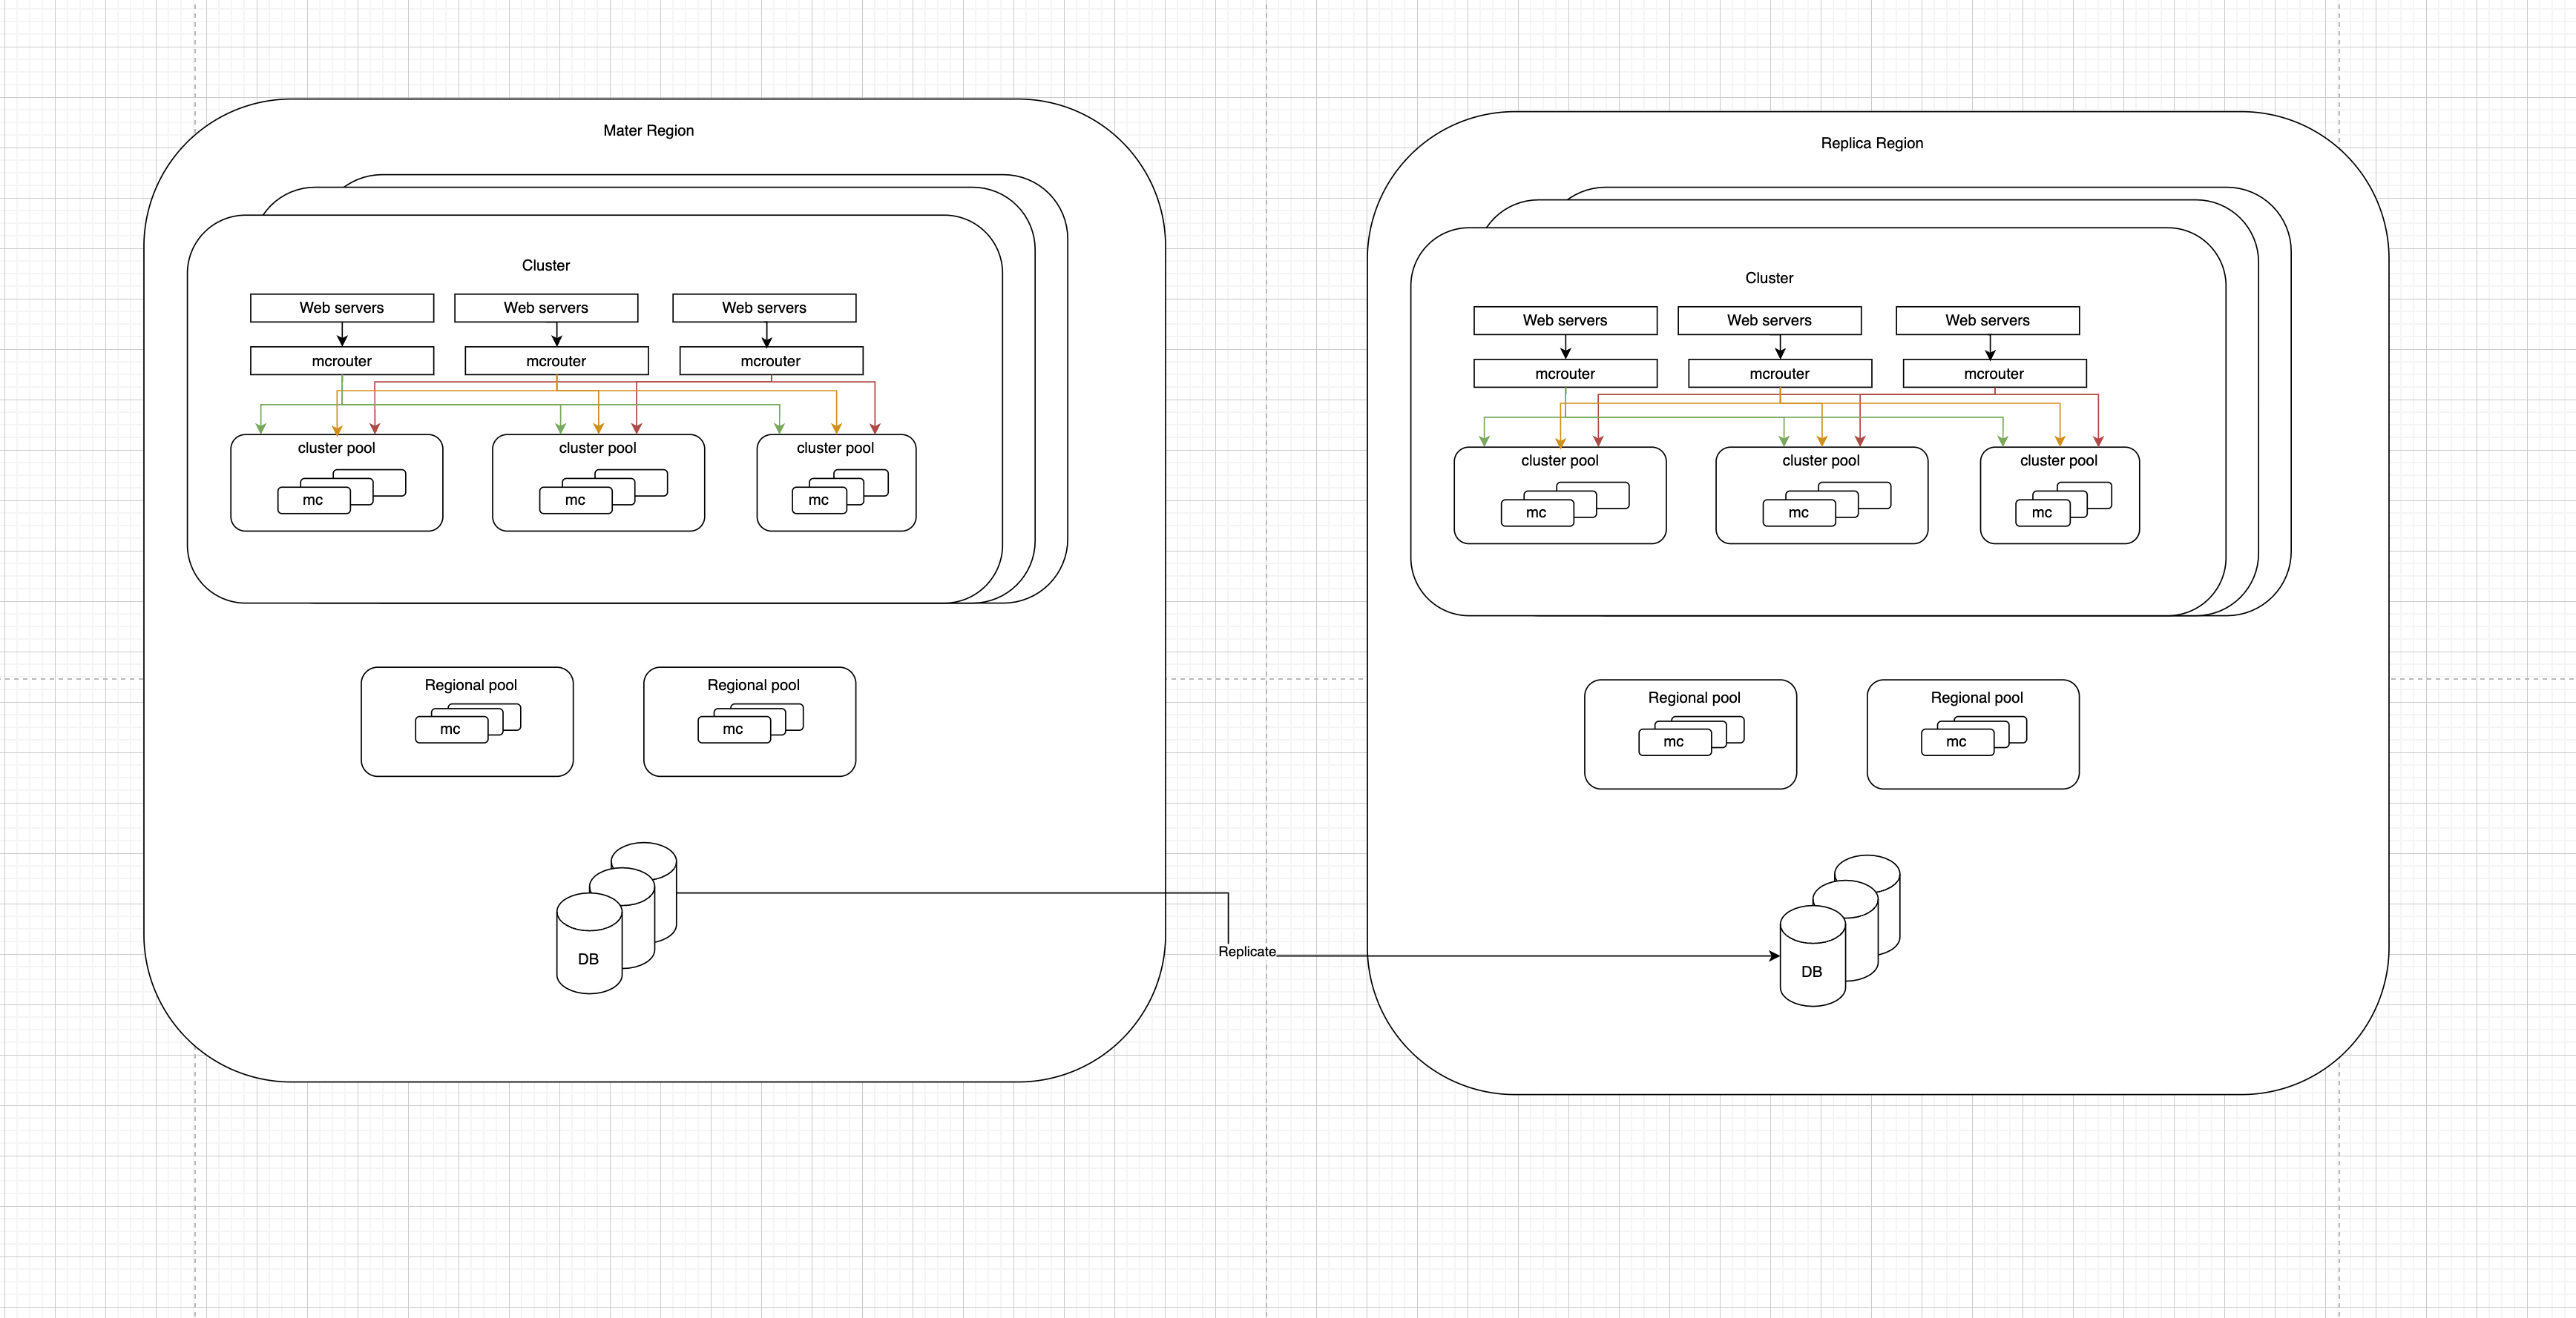2576x1318 pixels.
Task: Click right Regional pool label in Replica Region
Action: (x=1976, y=698)
